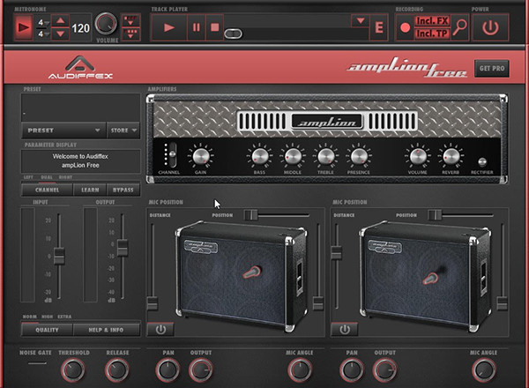Click the QUALITY button
Viewport: 529px width, 388px height.
point(47,330)
